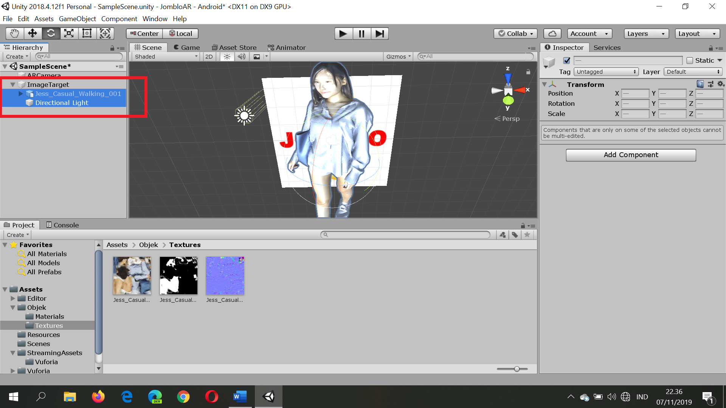Open the Layers dropdown
The image size is (726, 408).
[x=646, y=34]
